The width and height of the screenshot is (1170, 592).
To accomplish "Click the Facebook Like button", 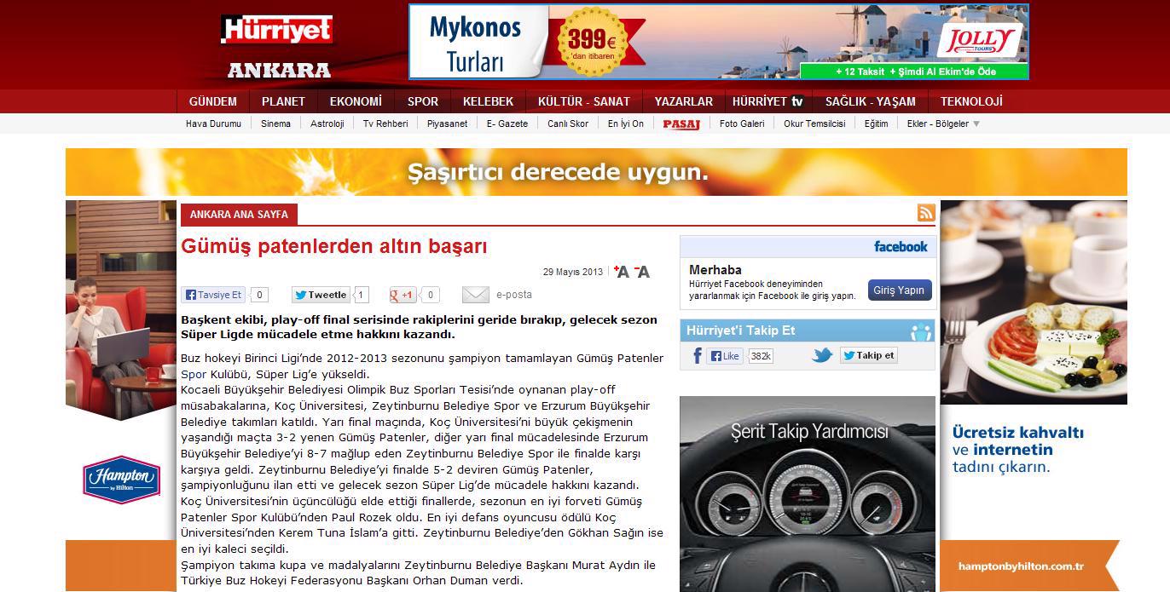I will click(726, 356).
